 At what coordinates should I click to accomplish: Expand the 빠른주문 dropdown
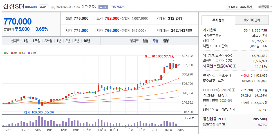coord(265,7)
